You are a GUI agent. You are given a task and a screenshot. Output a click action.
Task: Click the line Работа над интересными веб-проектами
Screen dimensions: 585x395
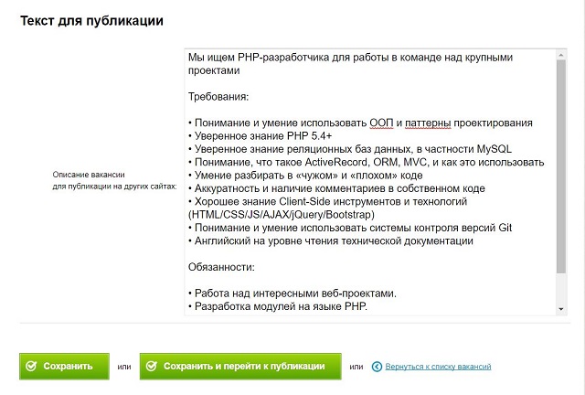pyautogui.click(x=294, y=294)
